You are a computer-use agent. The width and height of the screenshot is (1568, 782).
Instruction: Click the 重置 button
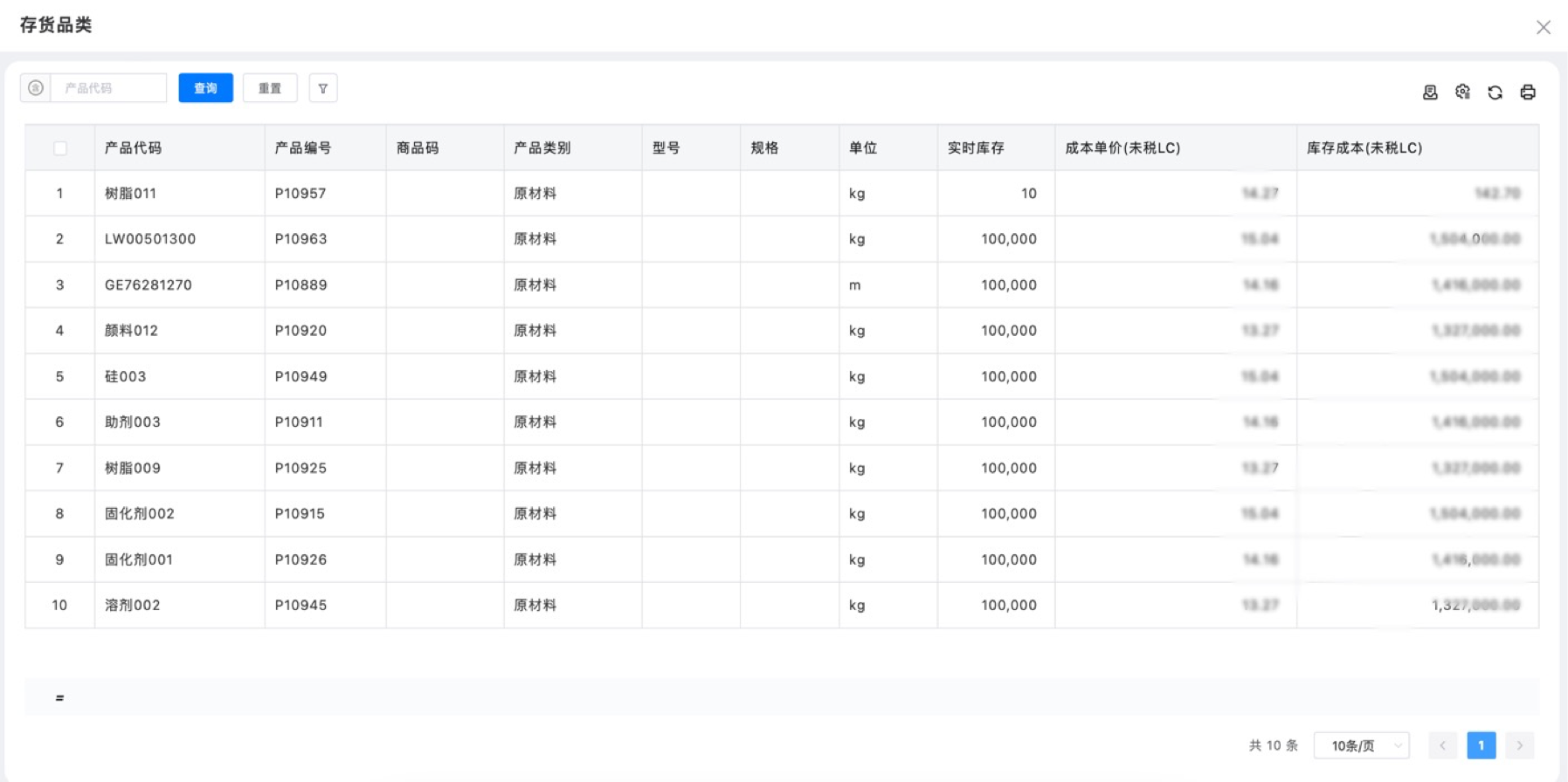click(270, 88)
